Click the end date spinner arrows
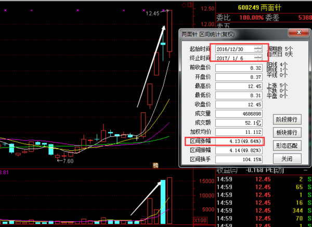Viewport: 312px width, 227px height. pos(258,58)
